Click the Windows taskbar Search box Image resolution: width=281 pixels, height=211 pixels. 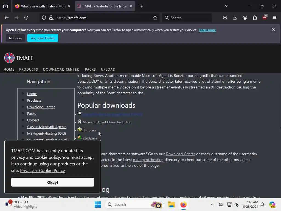(x=135, y=204)
